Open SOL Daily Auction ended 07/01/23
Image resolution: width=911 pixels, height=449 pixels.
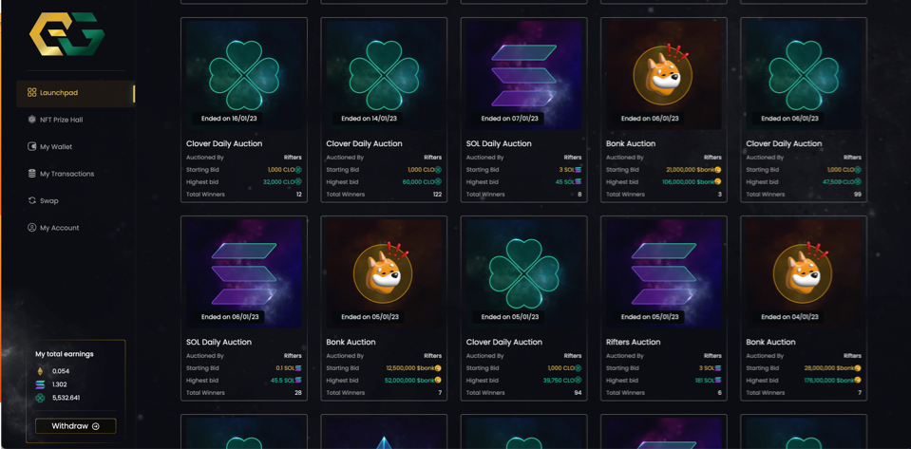pos(523,75)
